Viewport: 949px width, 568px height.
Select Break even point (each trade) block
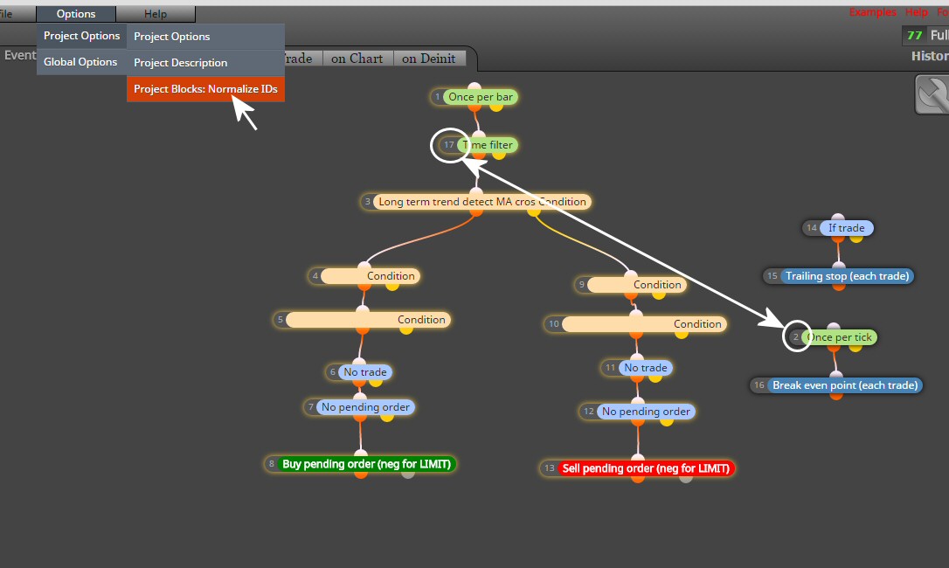845,385
